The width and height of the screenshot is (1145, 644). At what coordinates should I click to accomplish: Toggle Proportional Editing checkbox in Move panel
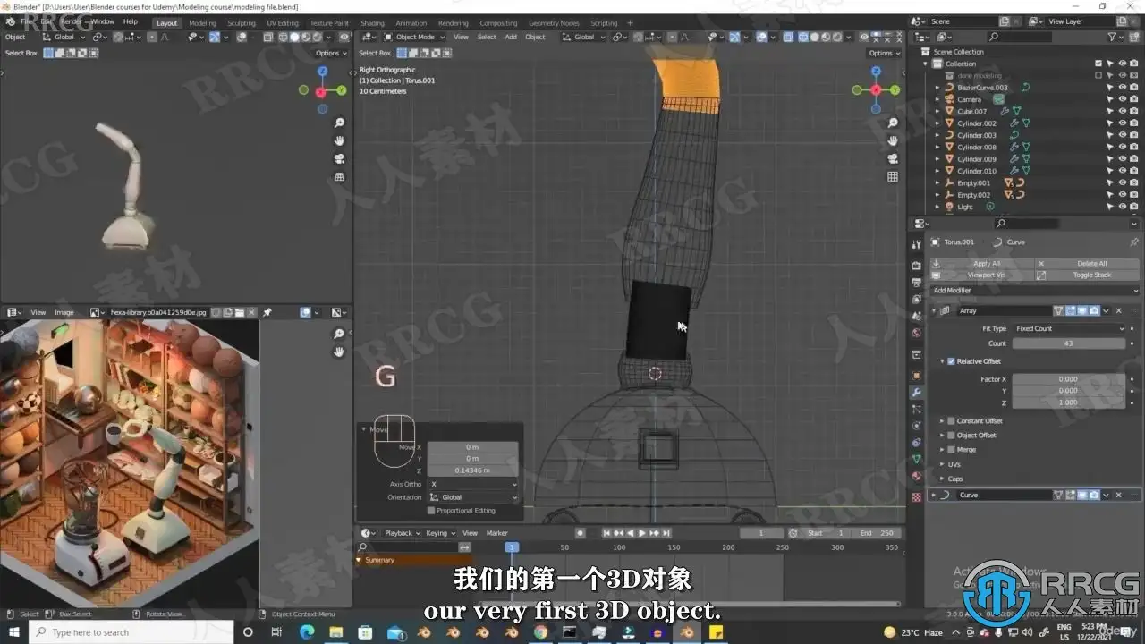431,511
